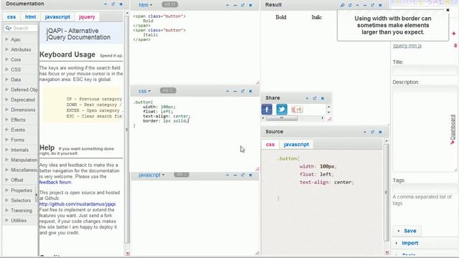Switch Documentation to the javascript tab
Viewport: 459px width, 258px height.
(x=57, y=17)
